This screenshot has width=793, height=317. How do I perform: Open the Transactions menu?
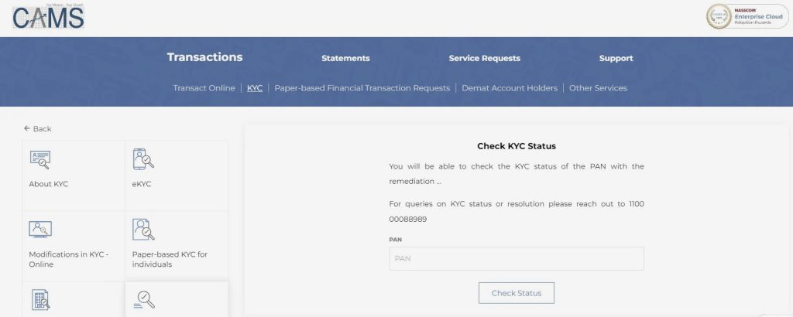click(204, 57)
